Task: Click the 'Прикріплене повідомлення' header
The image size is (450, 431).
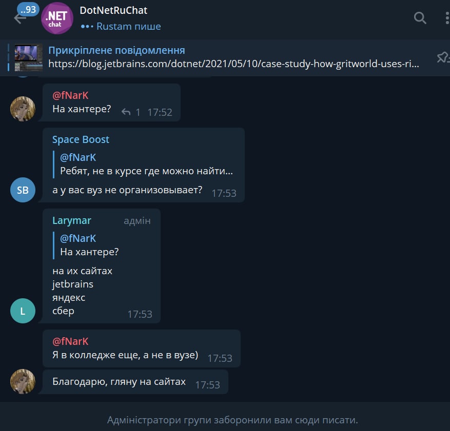Action: coord(116,50)
